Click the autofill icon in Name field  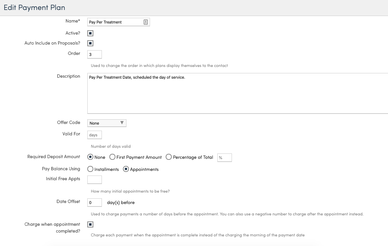146,22
